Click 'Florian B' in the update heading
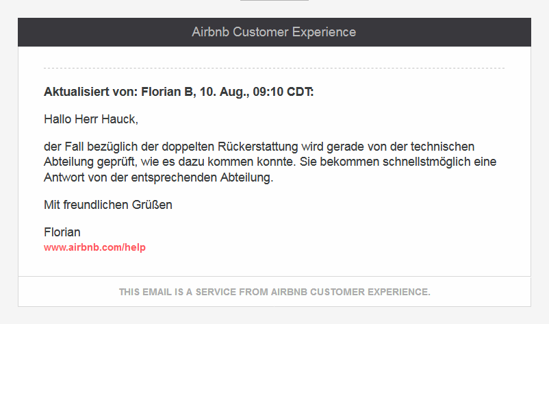 pyautogui.click(x=168, y=92)
